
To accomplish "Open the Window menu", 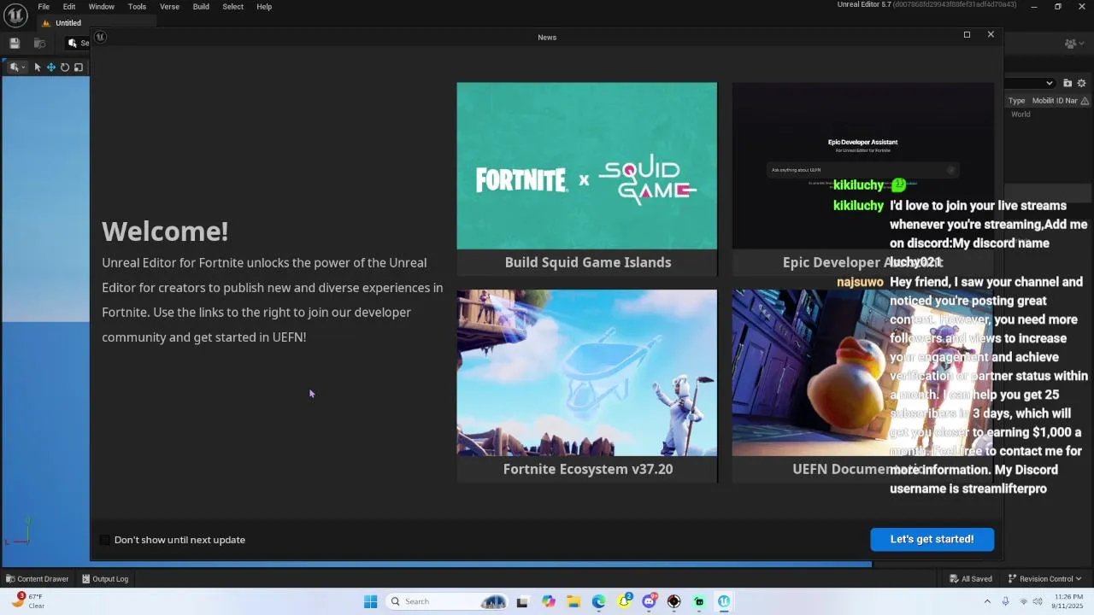I will (x=102, y=6).
